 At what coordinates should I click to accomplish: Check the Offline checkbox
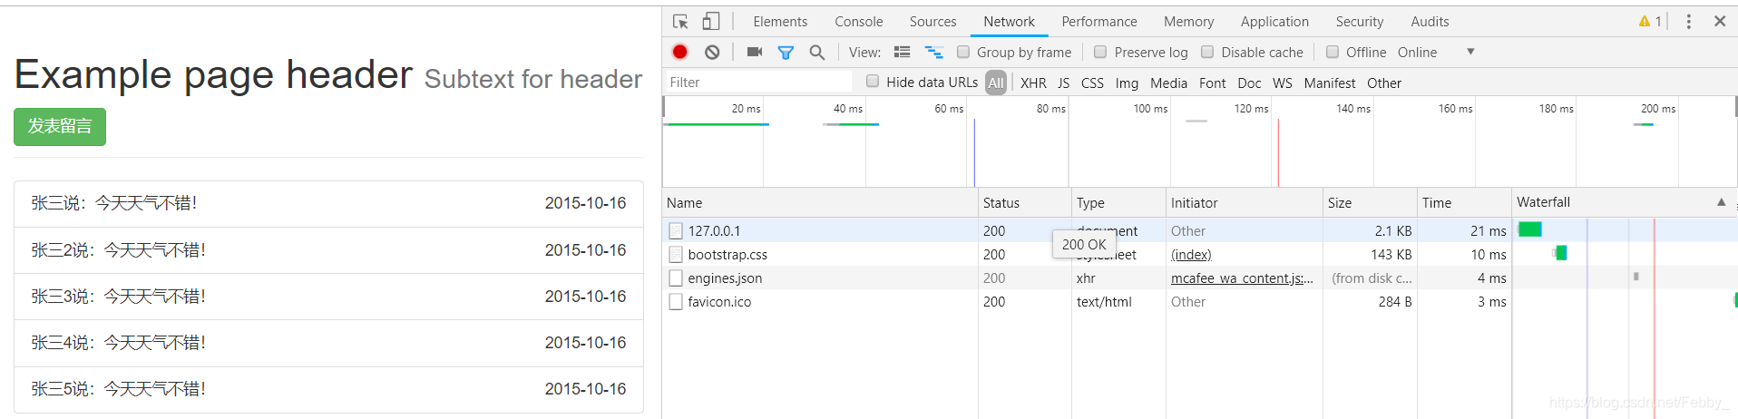point(1332,52)
